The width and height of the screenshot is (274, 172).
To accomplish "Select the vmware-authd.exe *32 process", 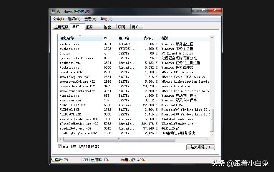I will (134, 81).
